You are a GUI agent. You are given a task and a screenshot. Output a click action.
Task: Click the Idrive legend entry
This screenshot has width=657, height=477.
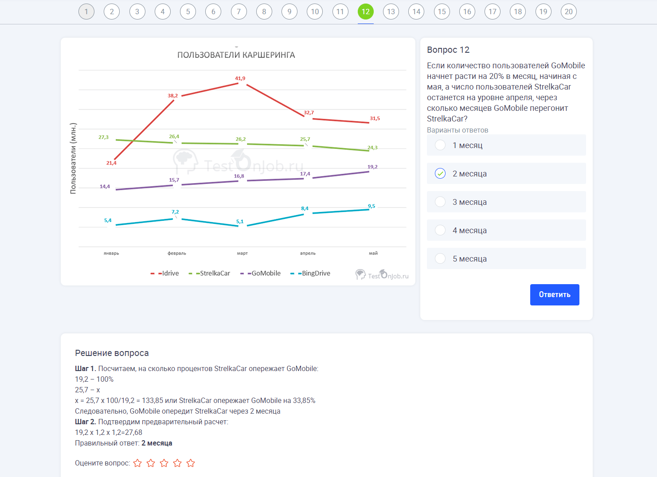click(165, 274)
